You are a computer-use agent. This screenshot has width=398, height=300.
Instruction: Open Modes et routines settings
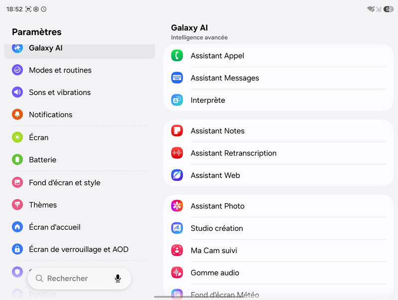click(80, 70)
